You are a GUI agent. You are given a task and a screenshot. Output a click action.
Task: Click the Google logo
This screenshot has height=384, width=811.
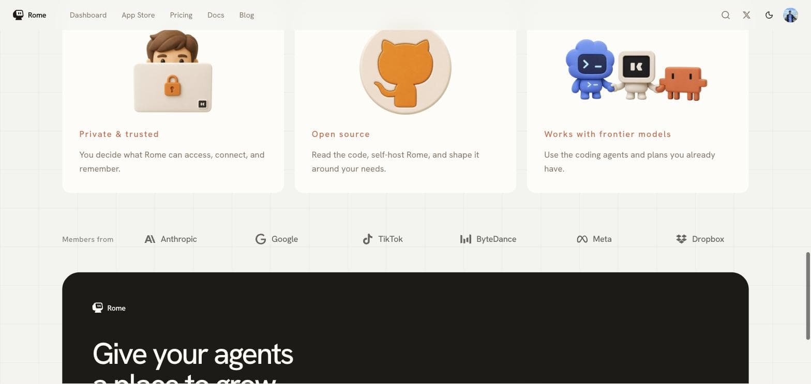277,239
